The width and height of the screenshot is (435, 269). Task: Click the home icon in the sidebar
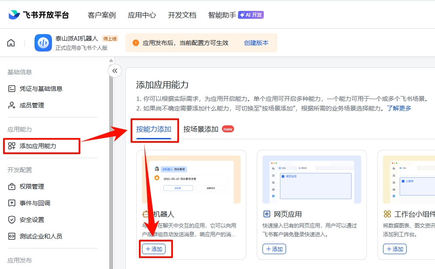[x=10, y=42]
